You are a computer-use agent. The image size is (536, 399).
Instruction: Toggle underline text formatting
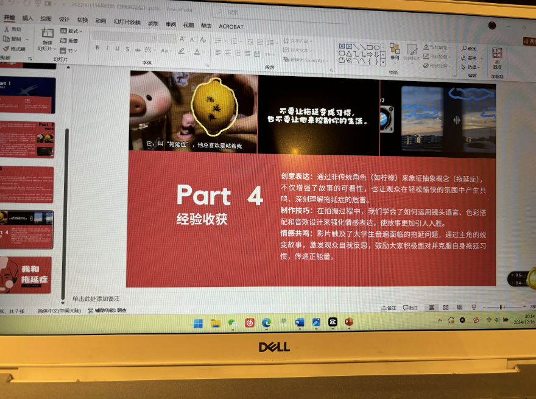coord(117,49)
